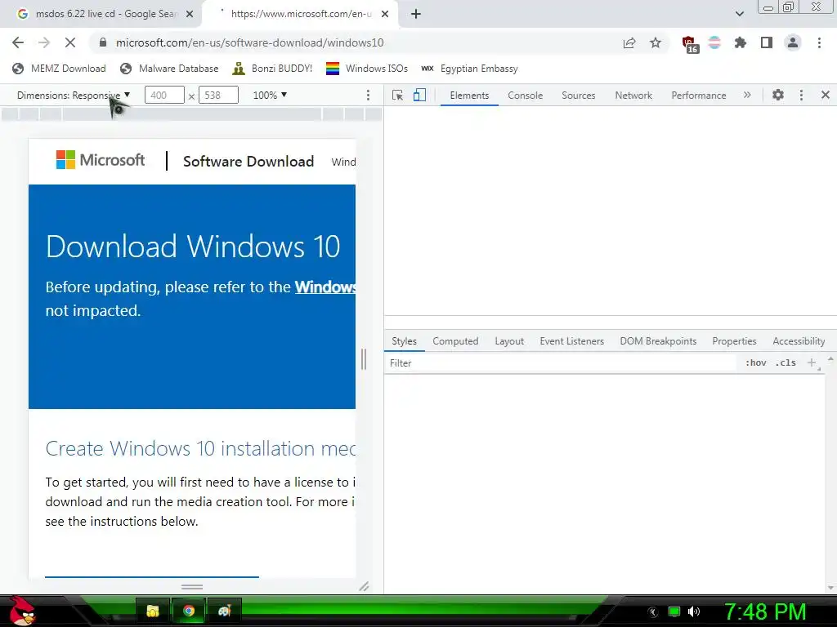The height and width of the screenshot is (627, 837).
Task: Switch to the Performance tab
Action: point(699,95)
